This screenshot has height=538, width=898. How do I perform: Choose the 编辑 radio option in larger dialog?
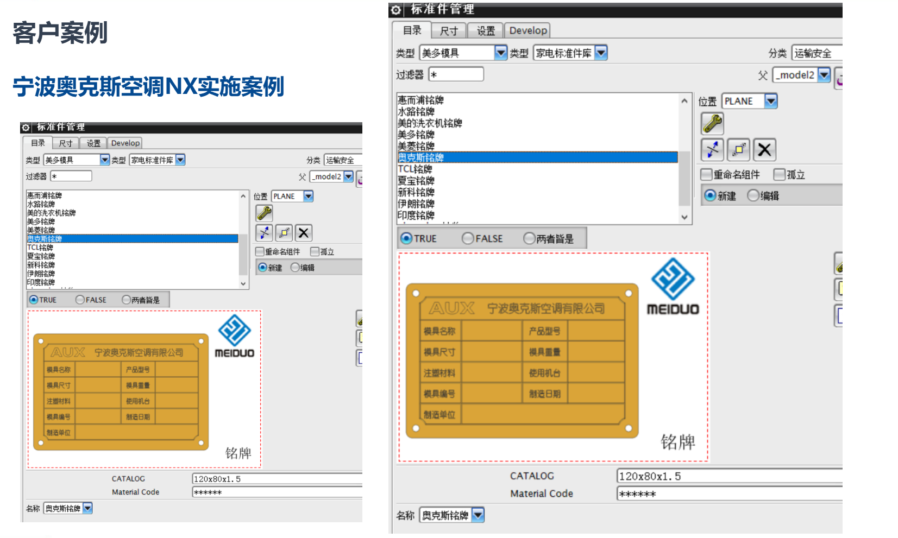tap(753, 195)
